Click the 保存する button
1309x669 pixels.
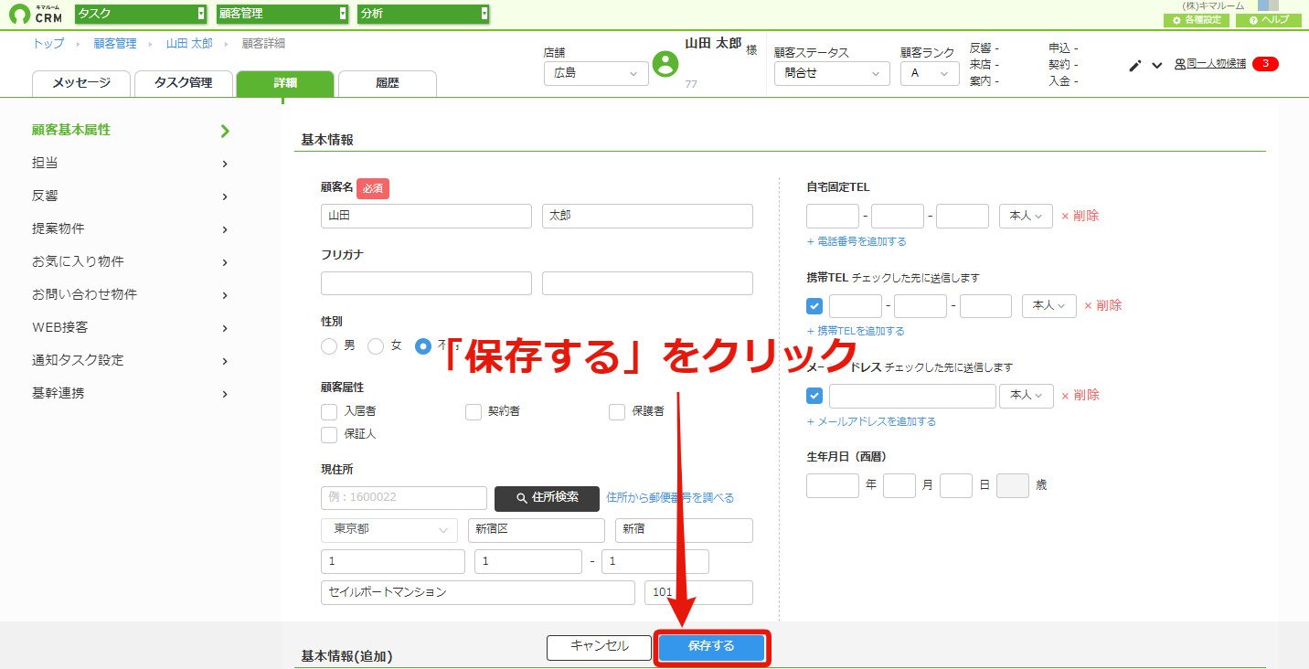coord(712,647)
